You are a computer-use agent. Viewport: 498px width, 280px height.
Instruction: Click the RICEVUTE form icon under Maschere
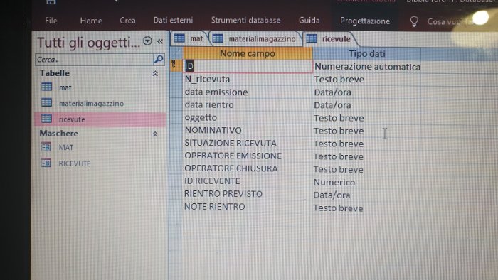click(46, 163)
